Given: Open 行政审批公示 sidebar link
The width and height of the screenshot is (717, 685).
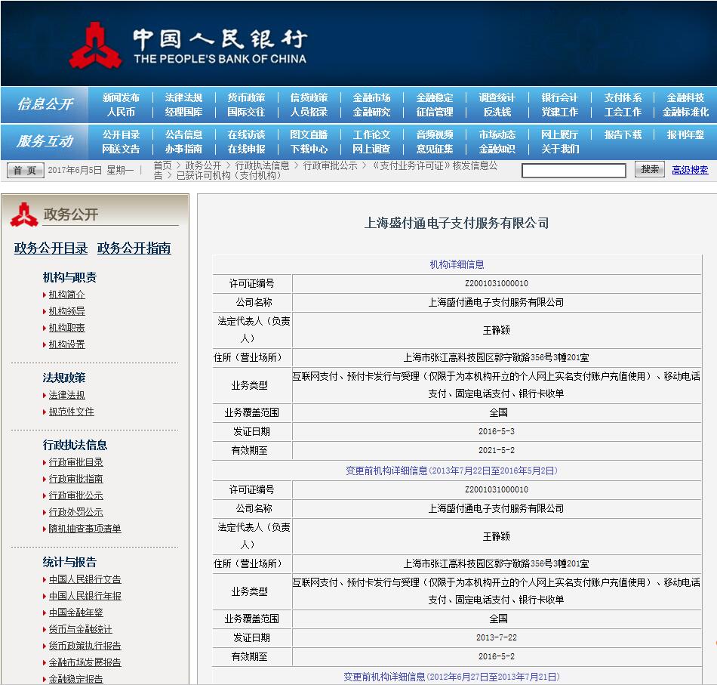Looking at the screenshot, I should (x=76, y=495).
